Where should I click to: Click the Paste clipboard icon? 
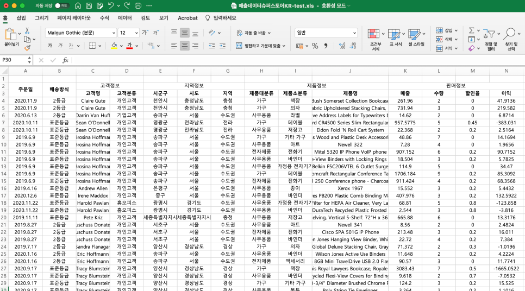[x=11, y=34]
